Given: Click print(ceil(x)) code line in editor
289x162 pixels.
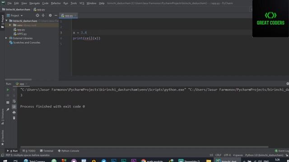Looking at the screenshot, I should (x=86, y=38).
